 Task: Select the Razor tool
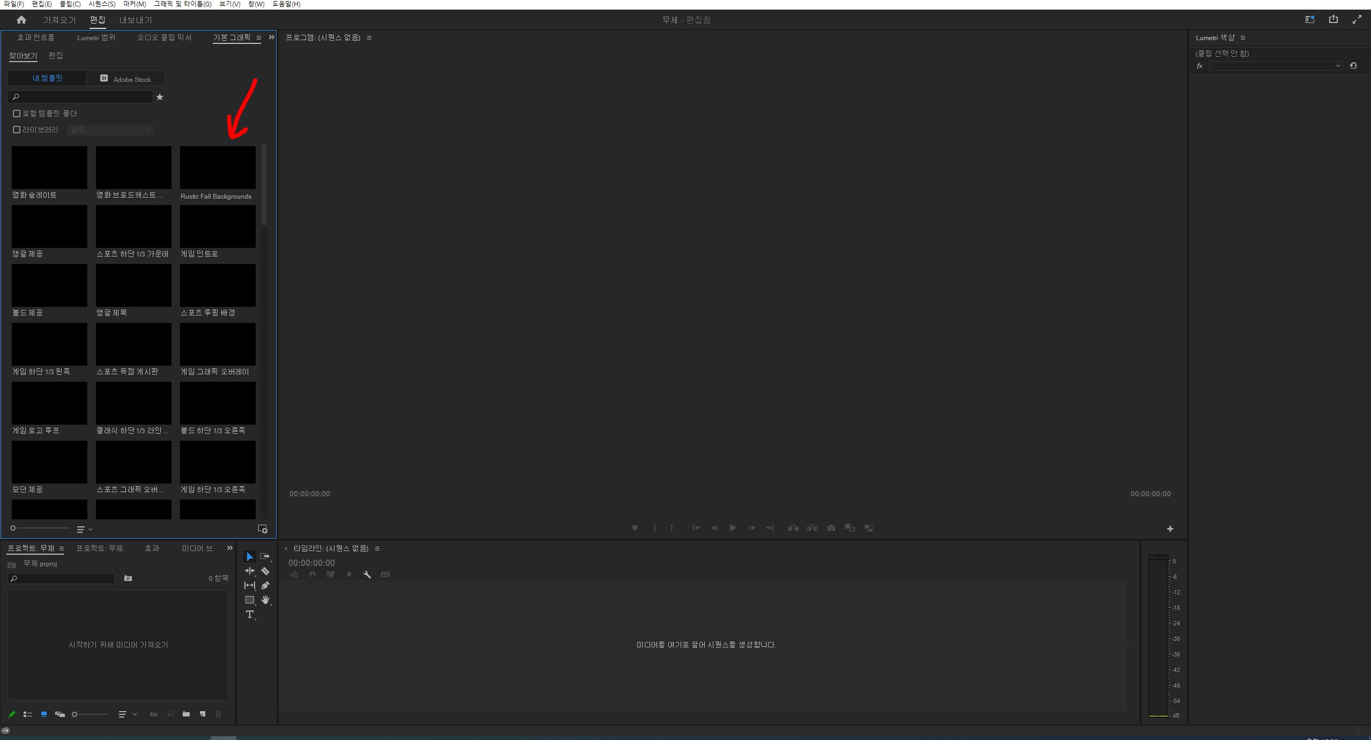coord(266,571)
